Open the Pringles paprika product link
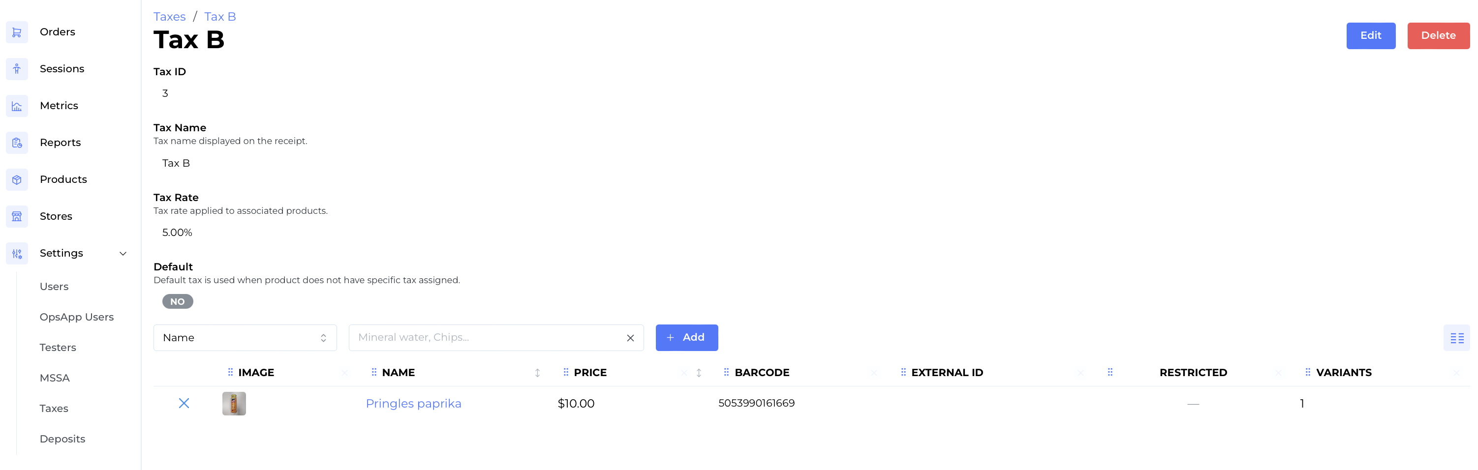Viewport: 1478px width, 470px height. click(414, 403)
